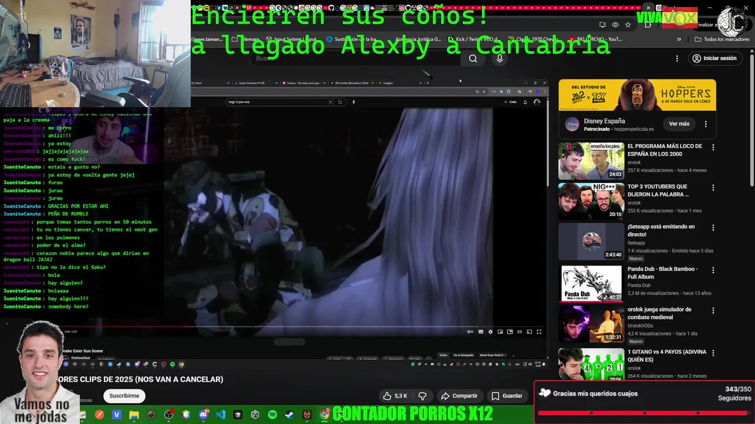Start voice search with microphone icon

[500, 58]
